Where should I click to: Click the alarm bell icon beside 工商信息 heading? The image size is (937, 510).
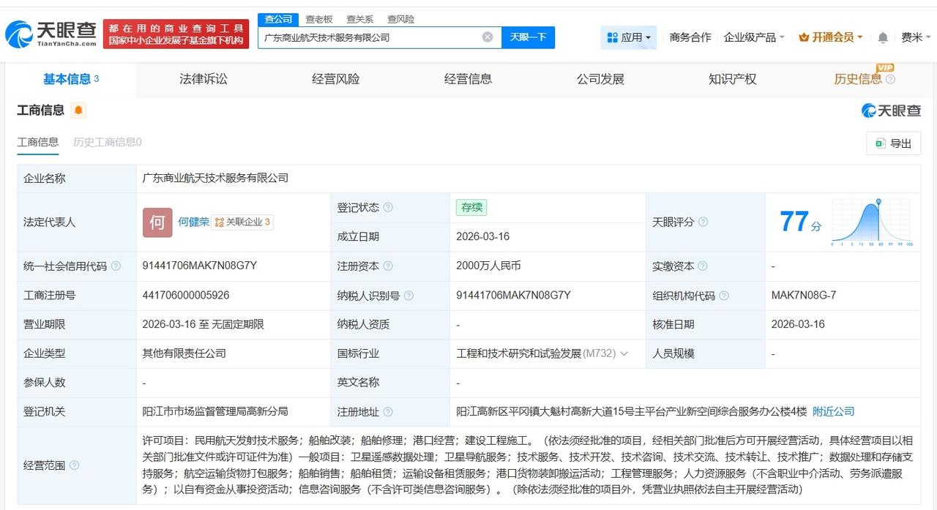click(78, 109)
